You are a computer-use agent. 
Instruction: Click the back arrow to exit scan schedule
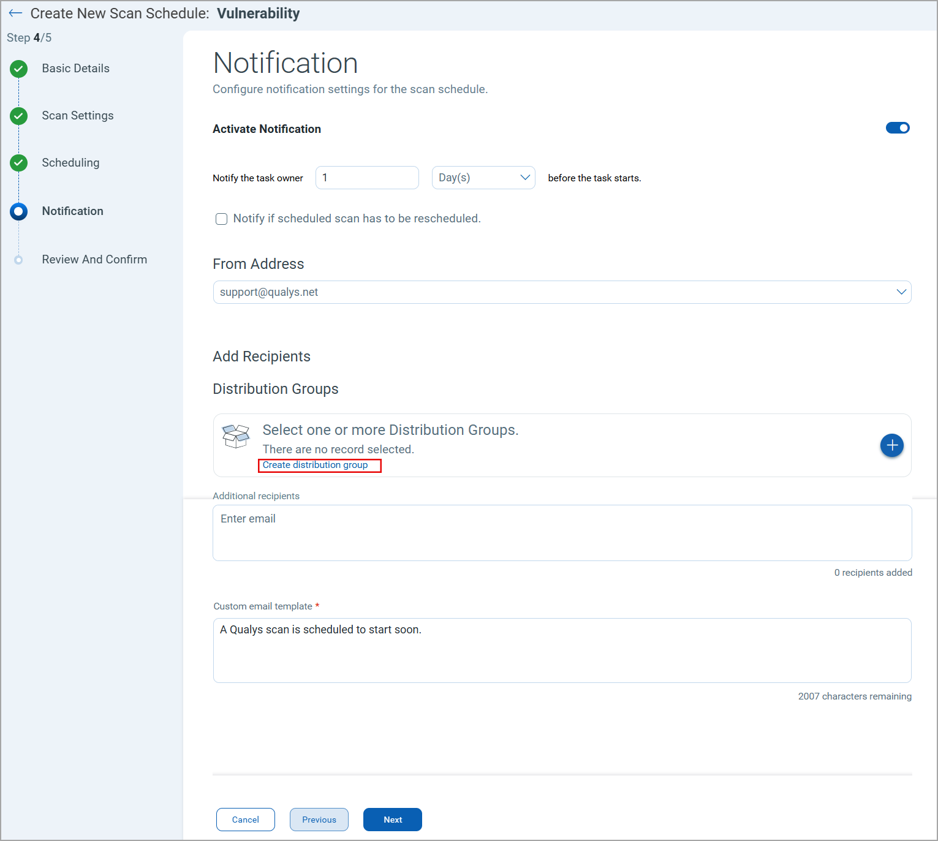point(15,13)
